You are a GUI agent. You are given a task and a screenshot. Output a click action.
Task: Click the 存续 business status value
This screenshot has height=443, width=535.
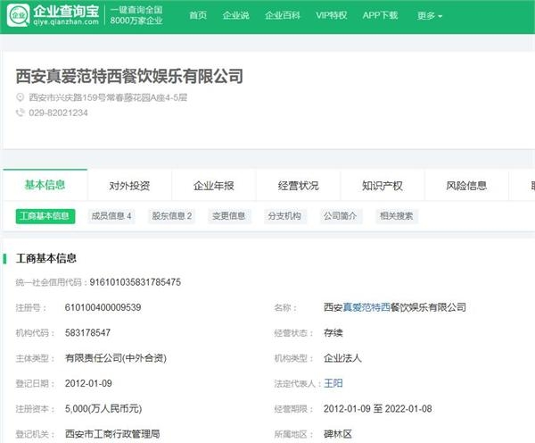[333, 332]
